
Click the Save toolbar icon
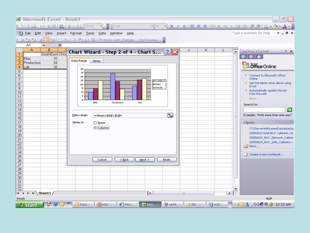[33, 26]
